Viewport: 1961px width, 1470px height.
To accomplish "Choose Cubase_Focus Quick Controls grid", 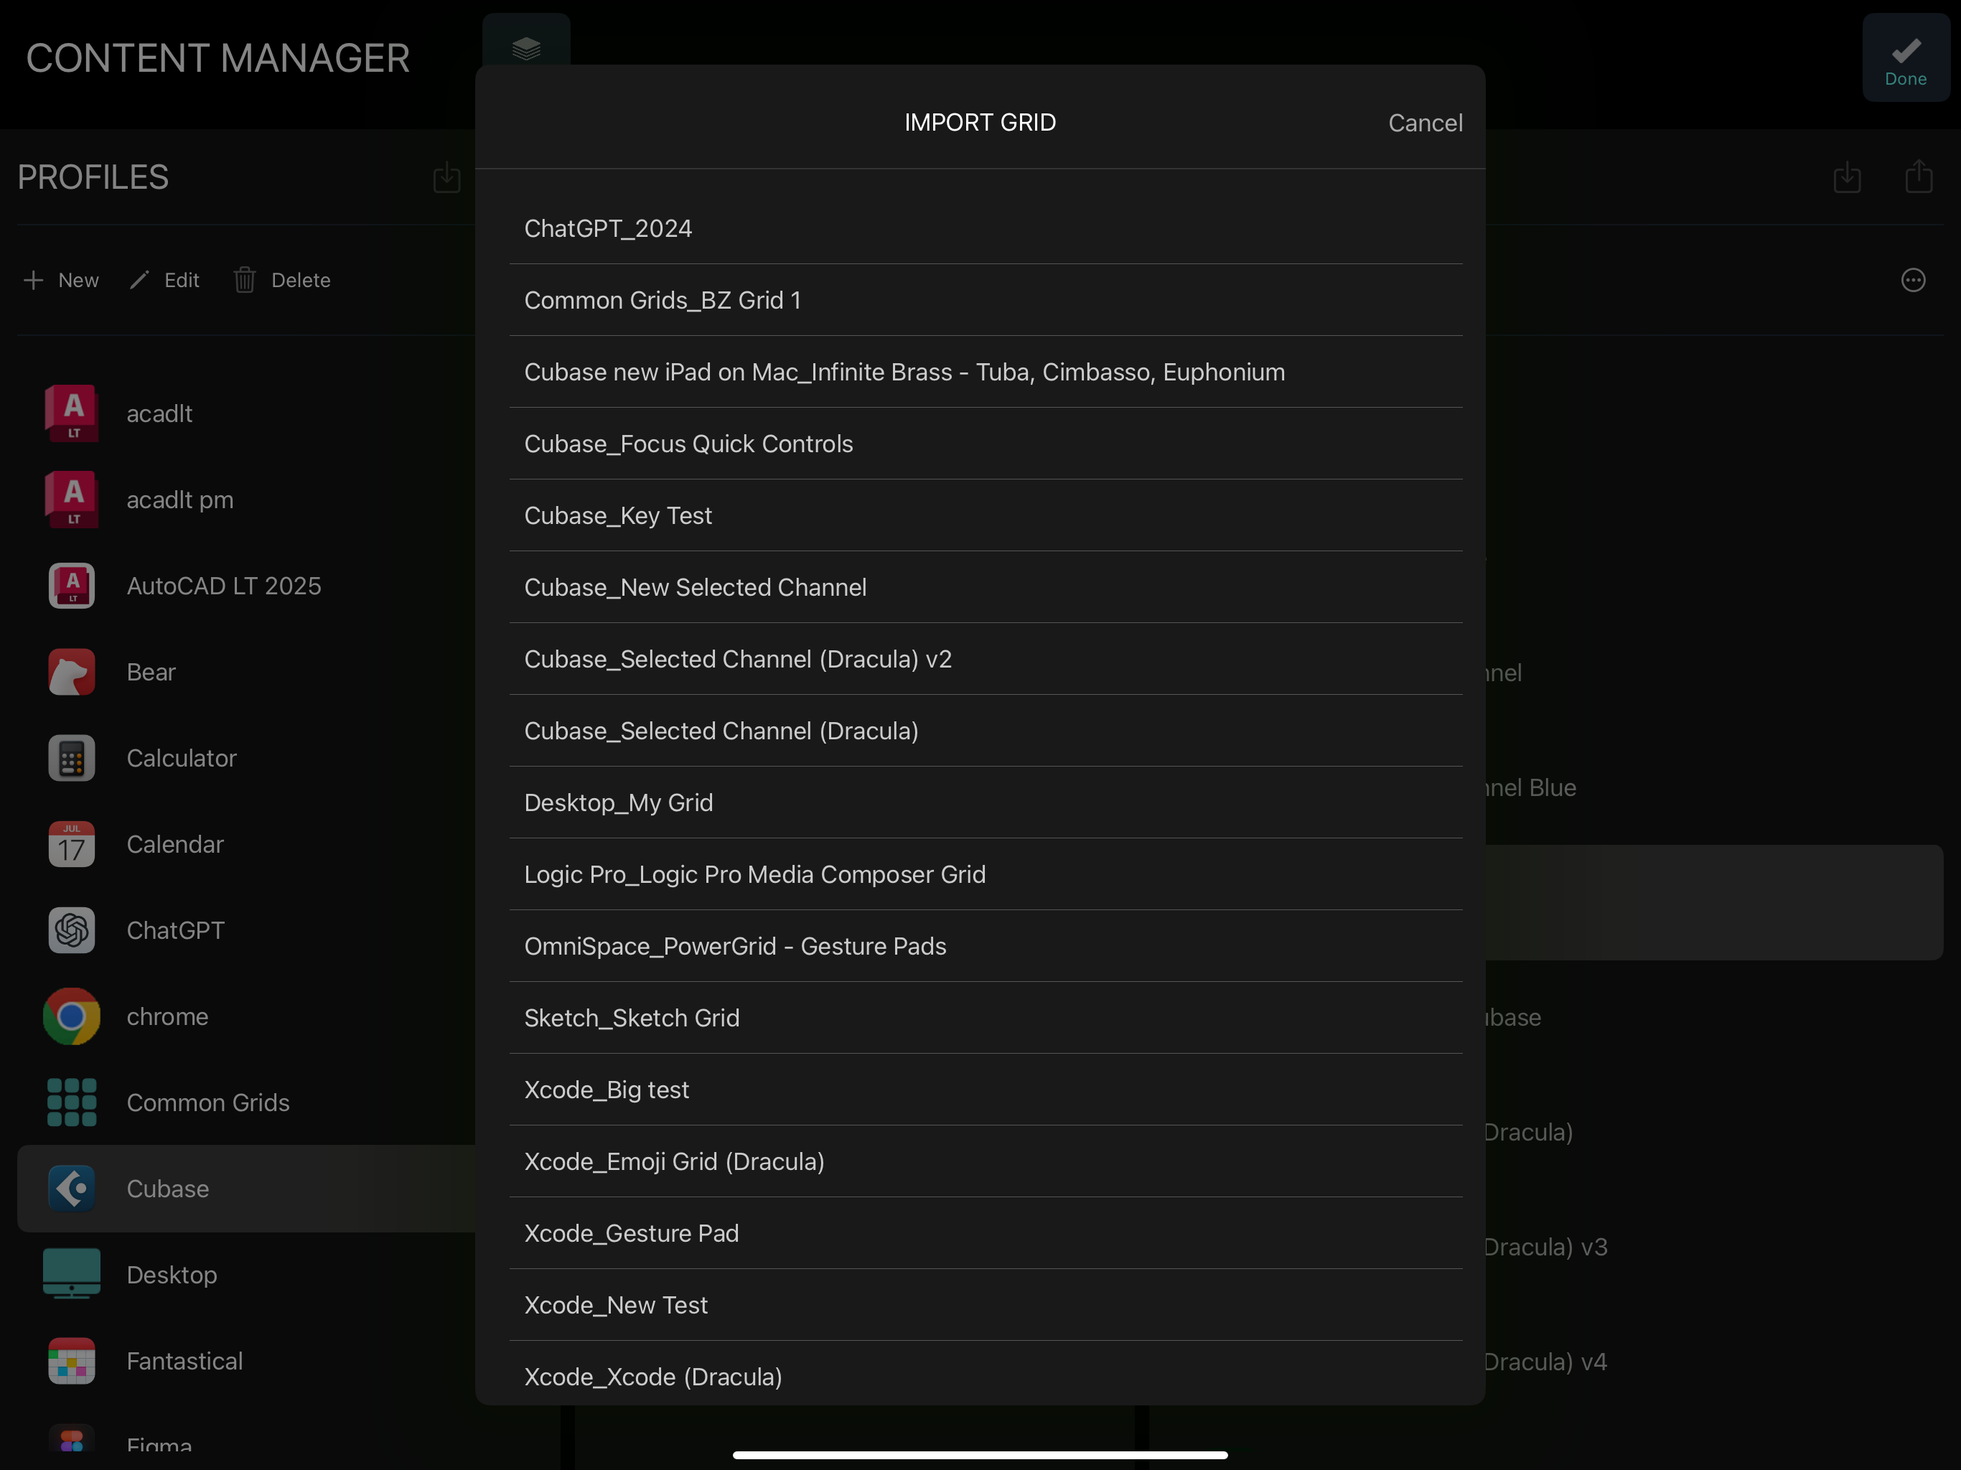I will pos(688,444).
